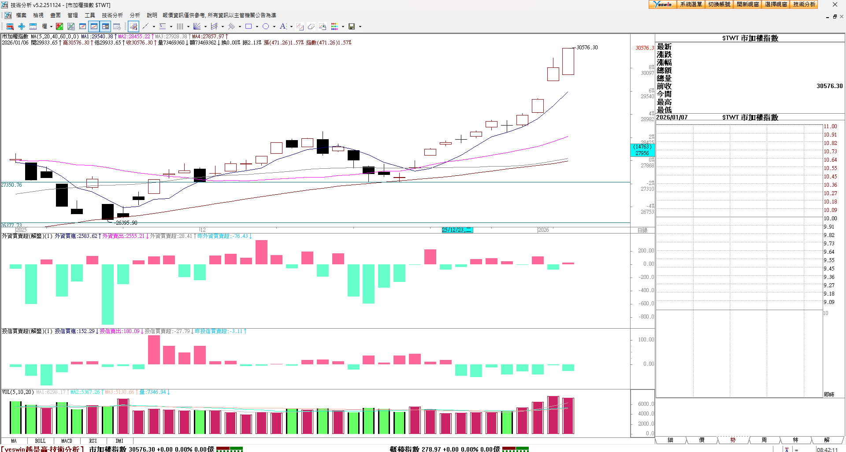
Task: Open the 技術分析 menu in menu bar
Action: tap(112, 15)
